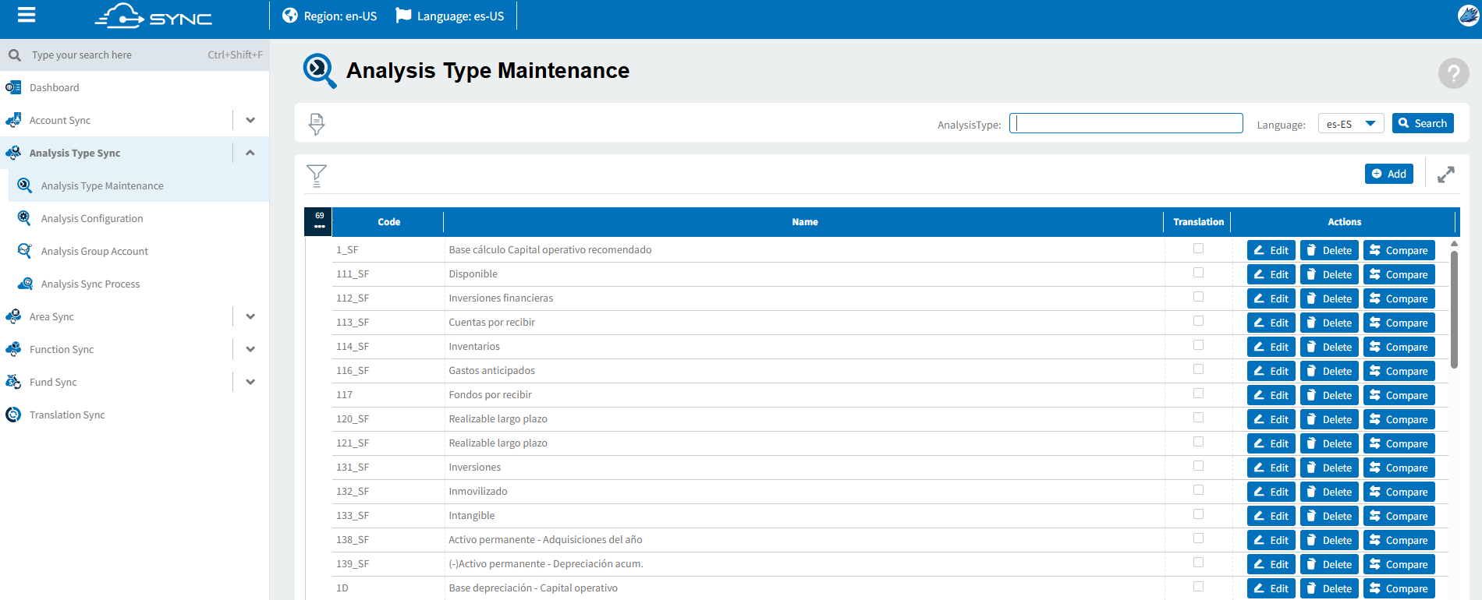Click the Analysis Group Account icon
Image resolution: width=1482 pixels, height=600 pixels.
tap(24, 251)
